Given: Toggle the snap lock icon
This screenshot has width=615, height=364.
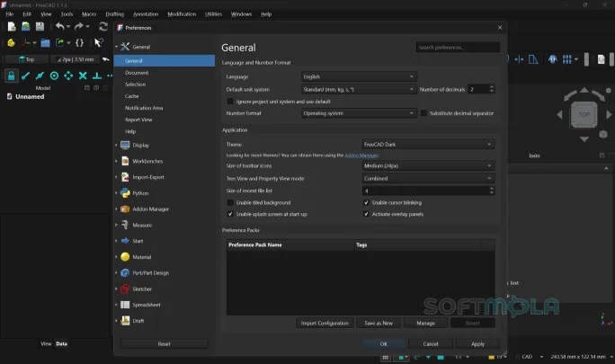Looking at the screenshot, I should [12, 75].
